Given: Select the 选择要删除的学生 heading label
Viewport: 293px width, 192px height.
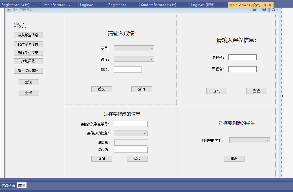Looking at the screenshot, I should click(237, 123).
